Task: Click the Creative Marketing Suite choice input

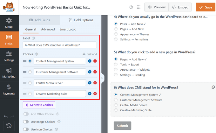Action: pos(60,94)
